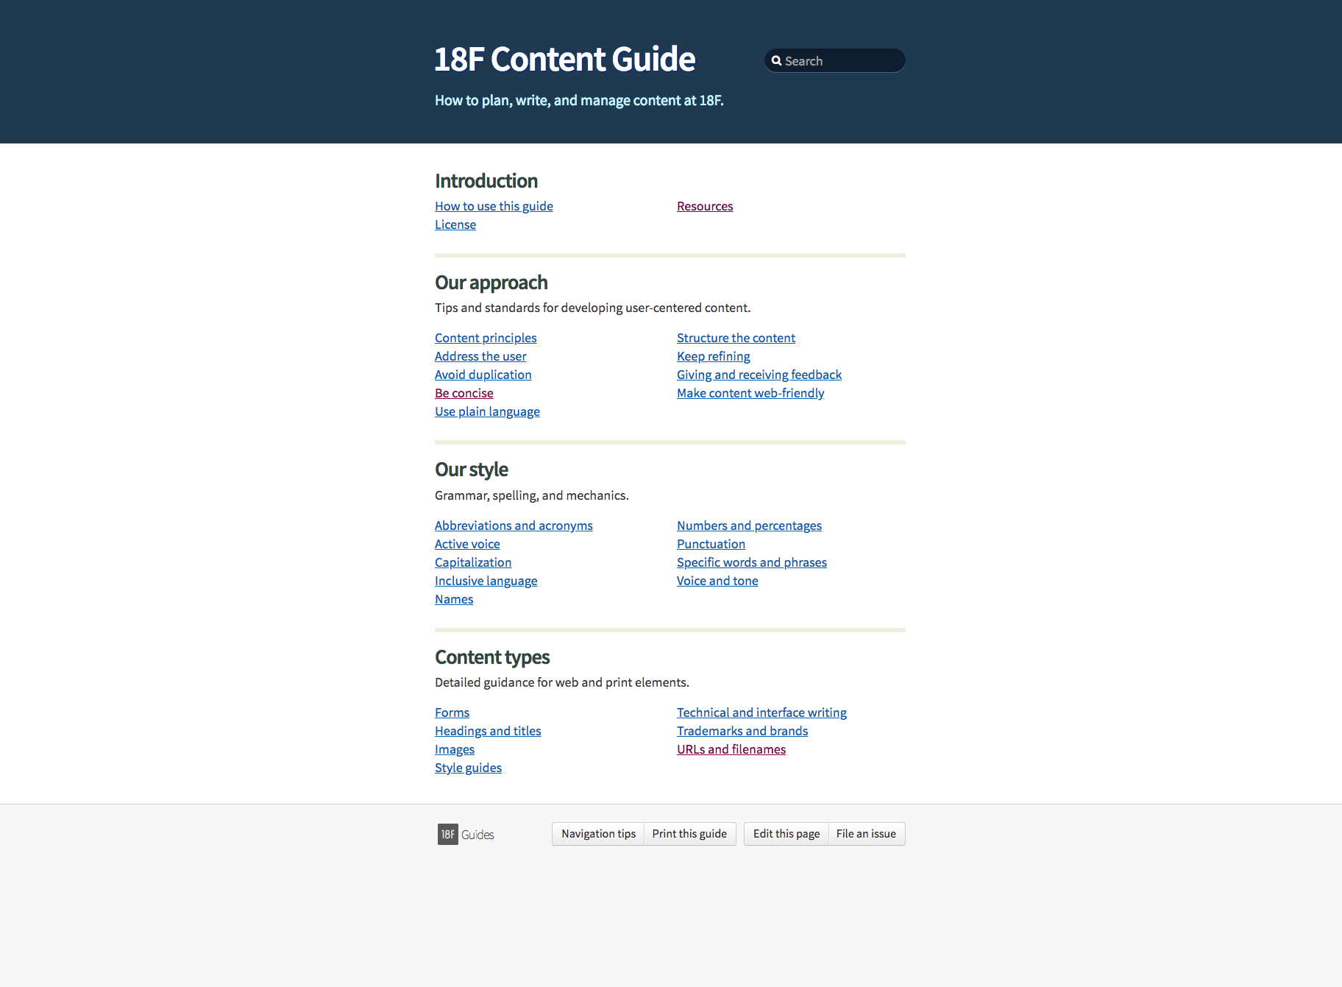Open the Punctuation style page
Image resolution: width=1342 pixels, height=987 pixels.
point(711,544)
